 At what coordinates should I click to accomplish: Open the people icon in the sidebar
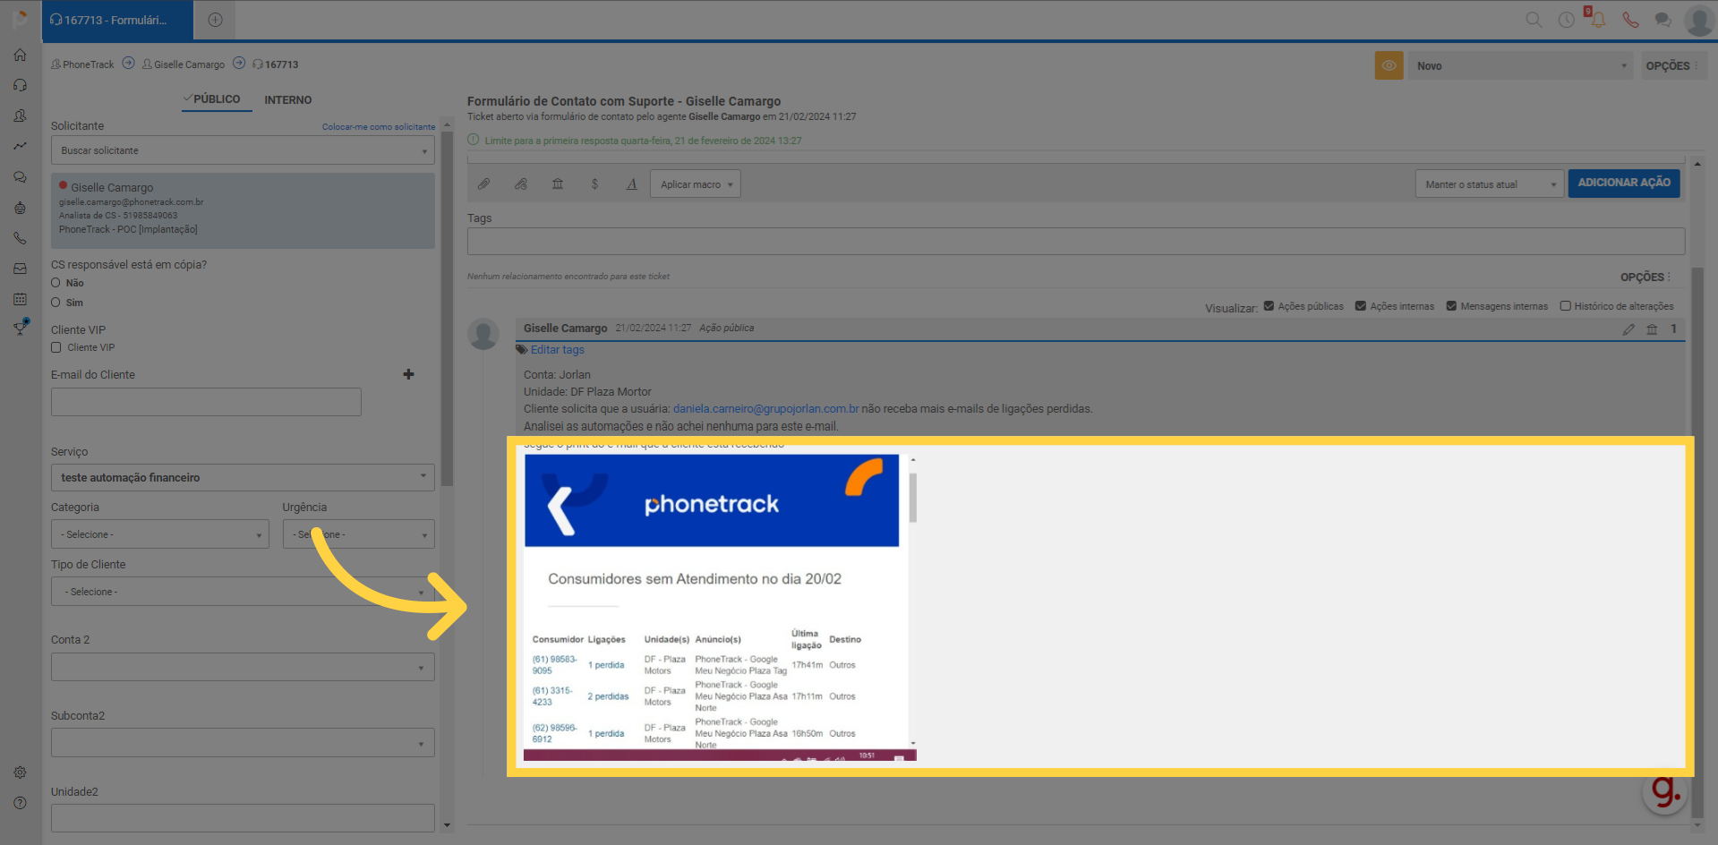[x=20, y=115]
